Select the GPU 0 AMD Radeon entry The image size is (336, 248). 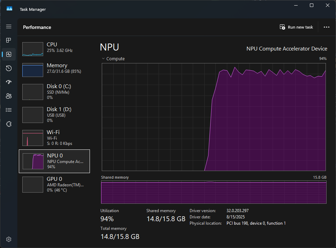pyautogui.click(x=54, y=184)
